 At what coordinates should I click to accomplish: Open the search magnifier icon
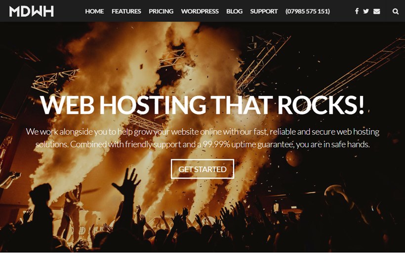tap(396, 11)
